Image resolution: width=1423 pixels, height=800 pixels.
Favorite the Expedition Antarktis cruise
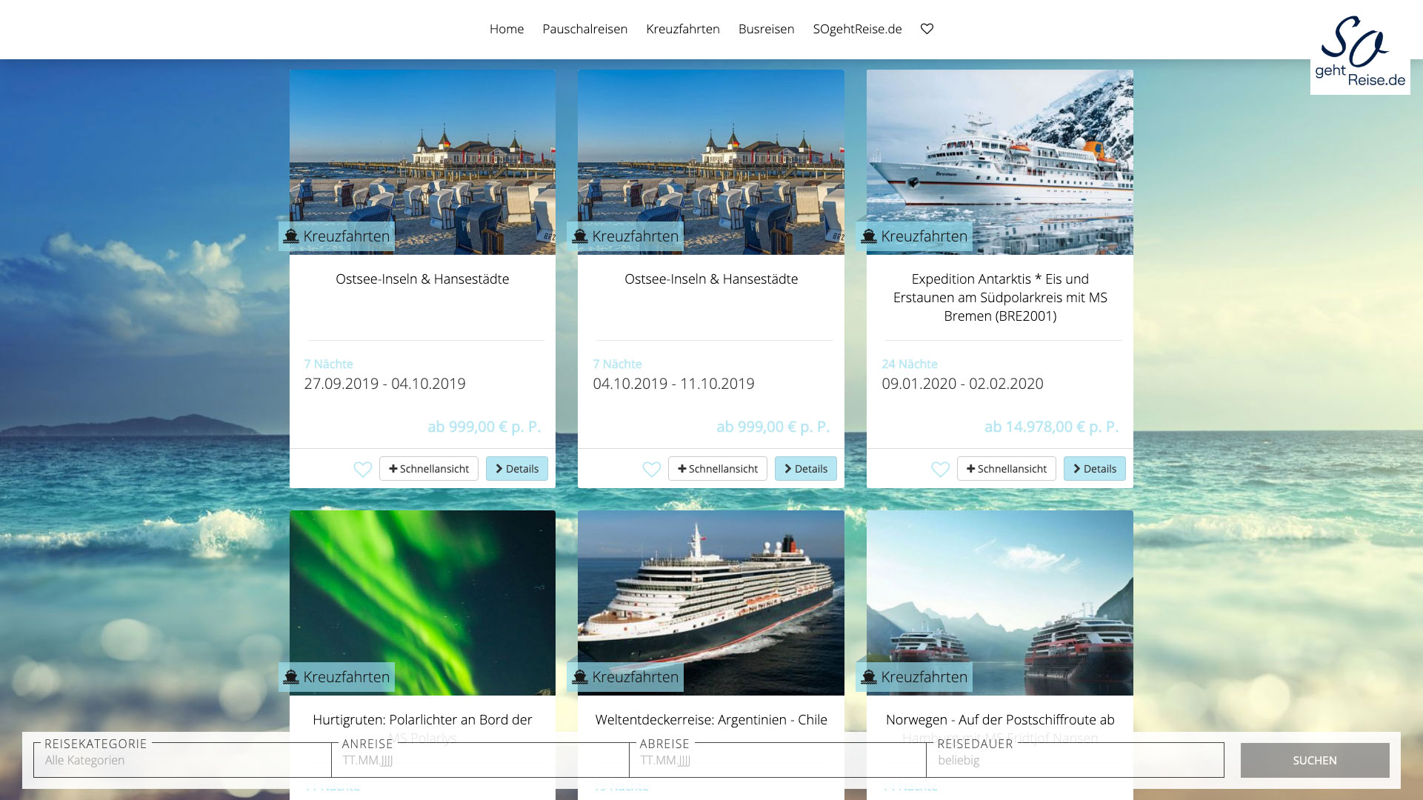click(x=941, y=469)
